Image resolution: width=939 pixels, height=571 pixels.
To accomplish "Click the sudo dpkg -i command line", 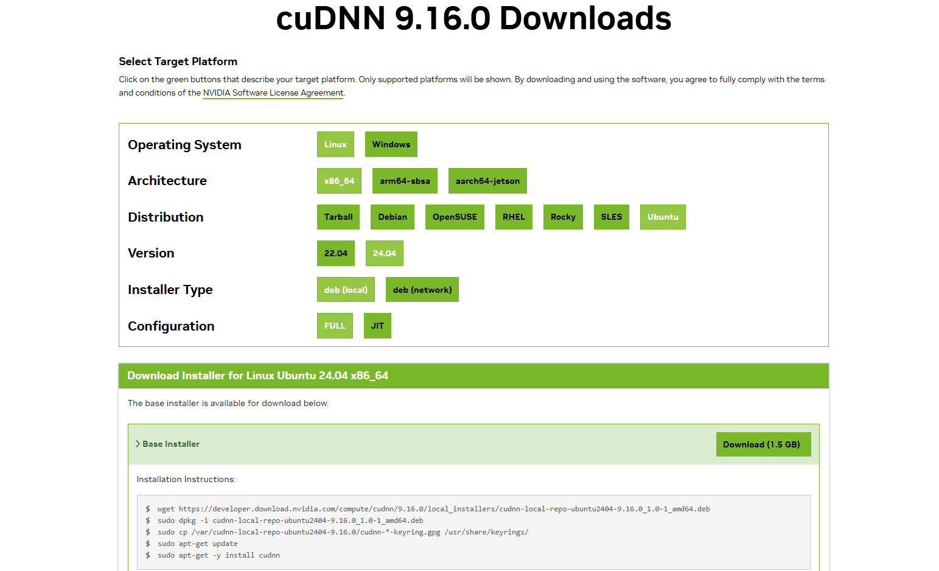I will point(290,520).
